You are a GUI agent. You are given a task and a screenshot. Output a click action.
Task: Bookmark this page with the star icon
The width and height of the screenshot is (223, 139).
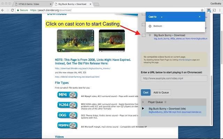202,10
